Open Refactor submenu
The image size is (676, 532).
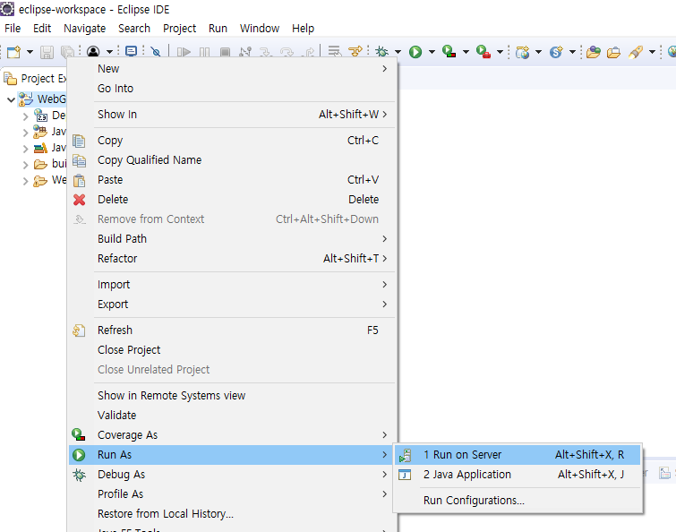tap(233, 259)
